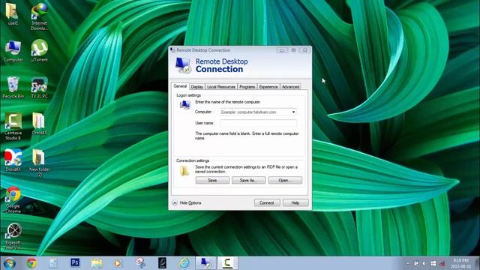Viewport: 480px width, 270px height.
Task: Select the Camtasia Studio 8 desktop icon
Action: [x=13, y=126]
